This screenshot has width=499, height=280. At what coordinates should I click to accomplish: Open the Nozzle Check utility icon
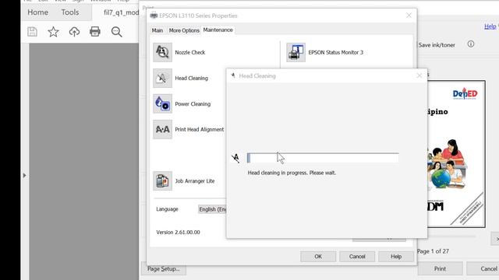tap(163, 52)
